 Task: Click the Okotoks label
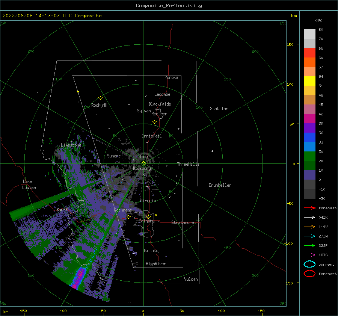tap(150, 250)
